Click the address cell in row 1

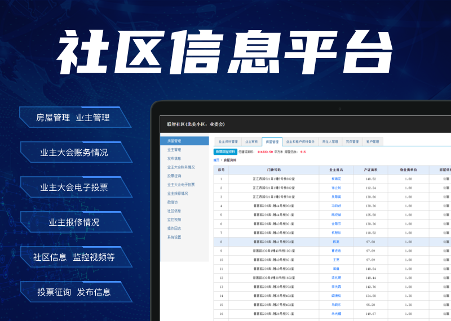pos(273,179)
